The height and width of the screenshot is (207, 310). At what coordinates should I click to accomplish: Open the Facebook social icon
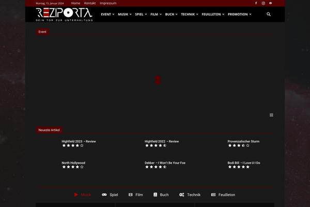coord(256,3)
